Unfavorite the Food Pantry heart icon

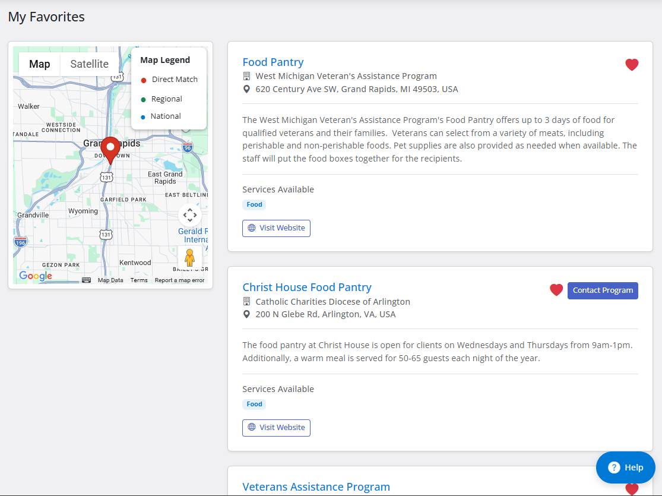click(632, 65)
